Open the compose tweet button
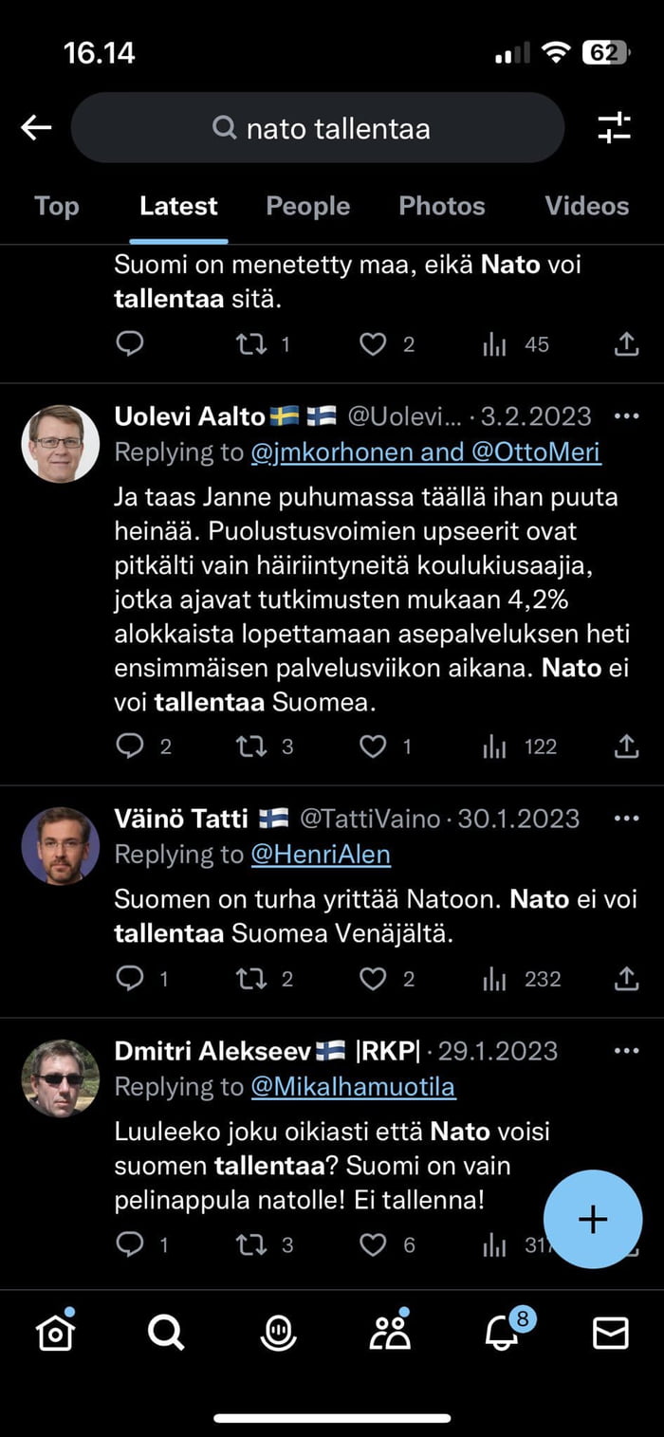664x1437 pixels. pyautogui.click(x=593, y=1220)
